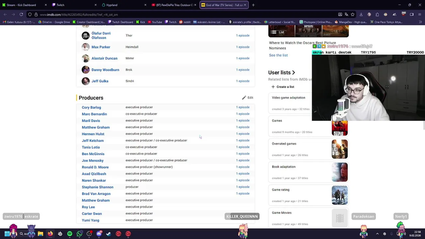The height and width of the screenshot is (239, 425).
Task: Open Max Parker's cast photo
Action: [x=86, y=47]
